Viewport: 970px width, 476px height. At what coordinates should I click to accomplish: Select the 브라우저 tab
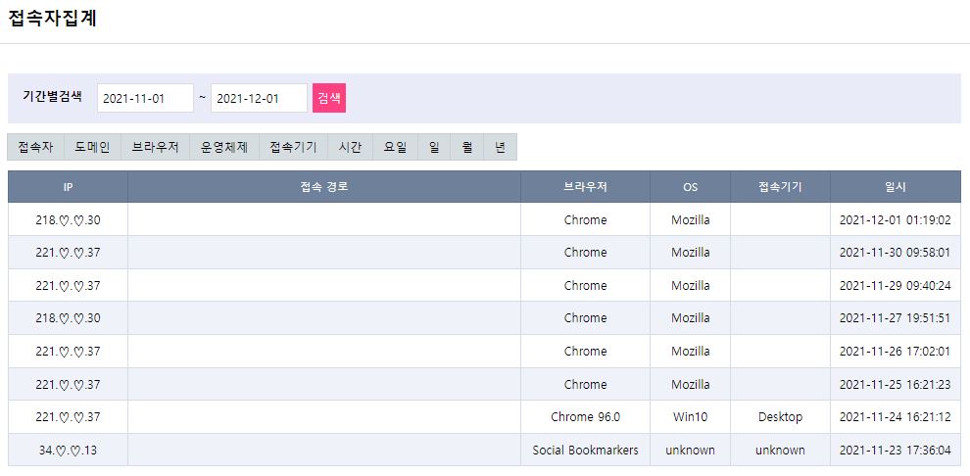(155, 147)
